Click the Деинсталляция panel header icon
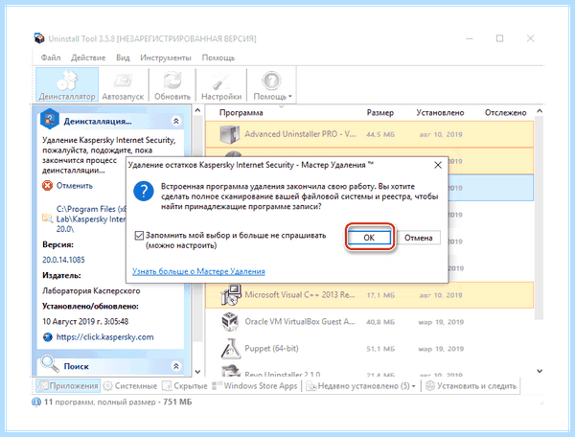Image resolution: width=575 pixels, height=437 pixels. [x=50, y=119]
